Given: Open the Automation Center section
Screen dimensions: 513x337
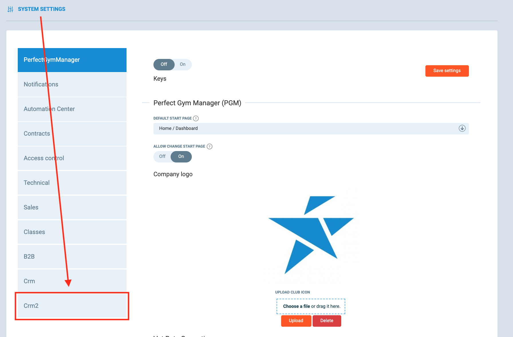Looking at the screenshot, I should coord(72,109).
